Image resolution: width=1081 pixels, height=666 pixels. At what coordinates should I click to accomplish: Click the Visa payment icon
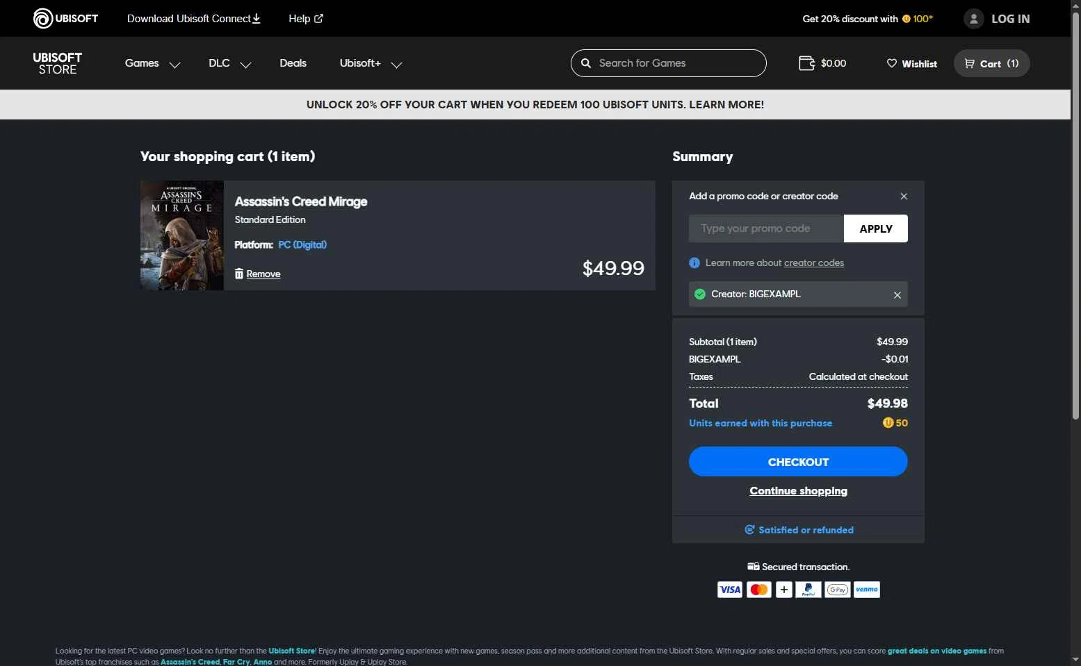click(x=730, y=590)
